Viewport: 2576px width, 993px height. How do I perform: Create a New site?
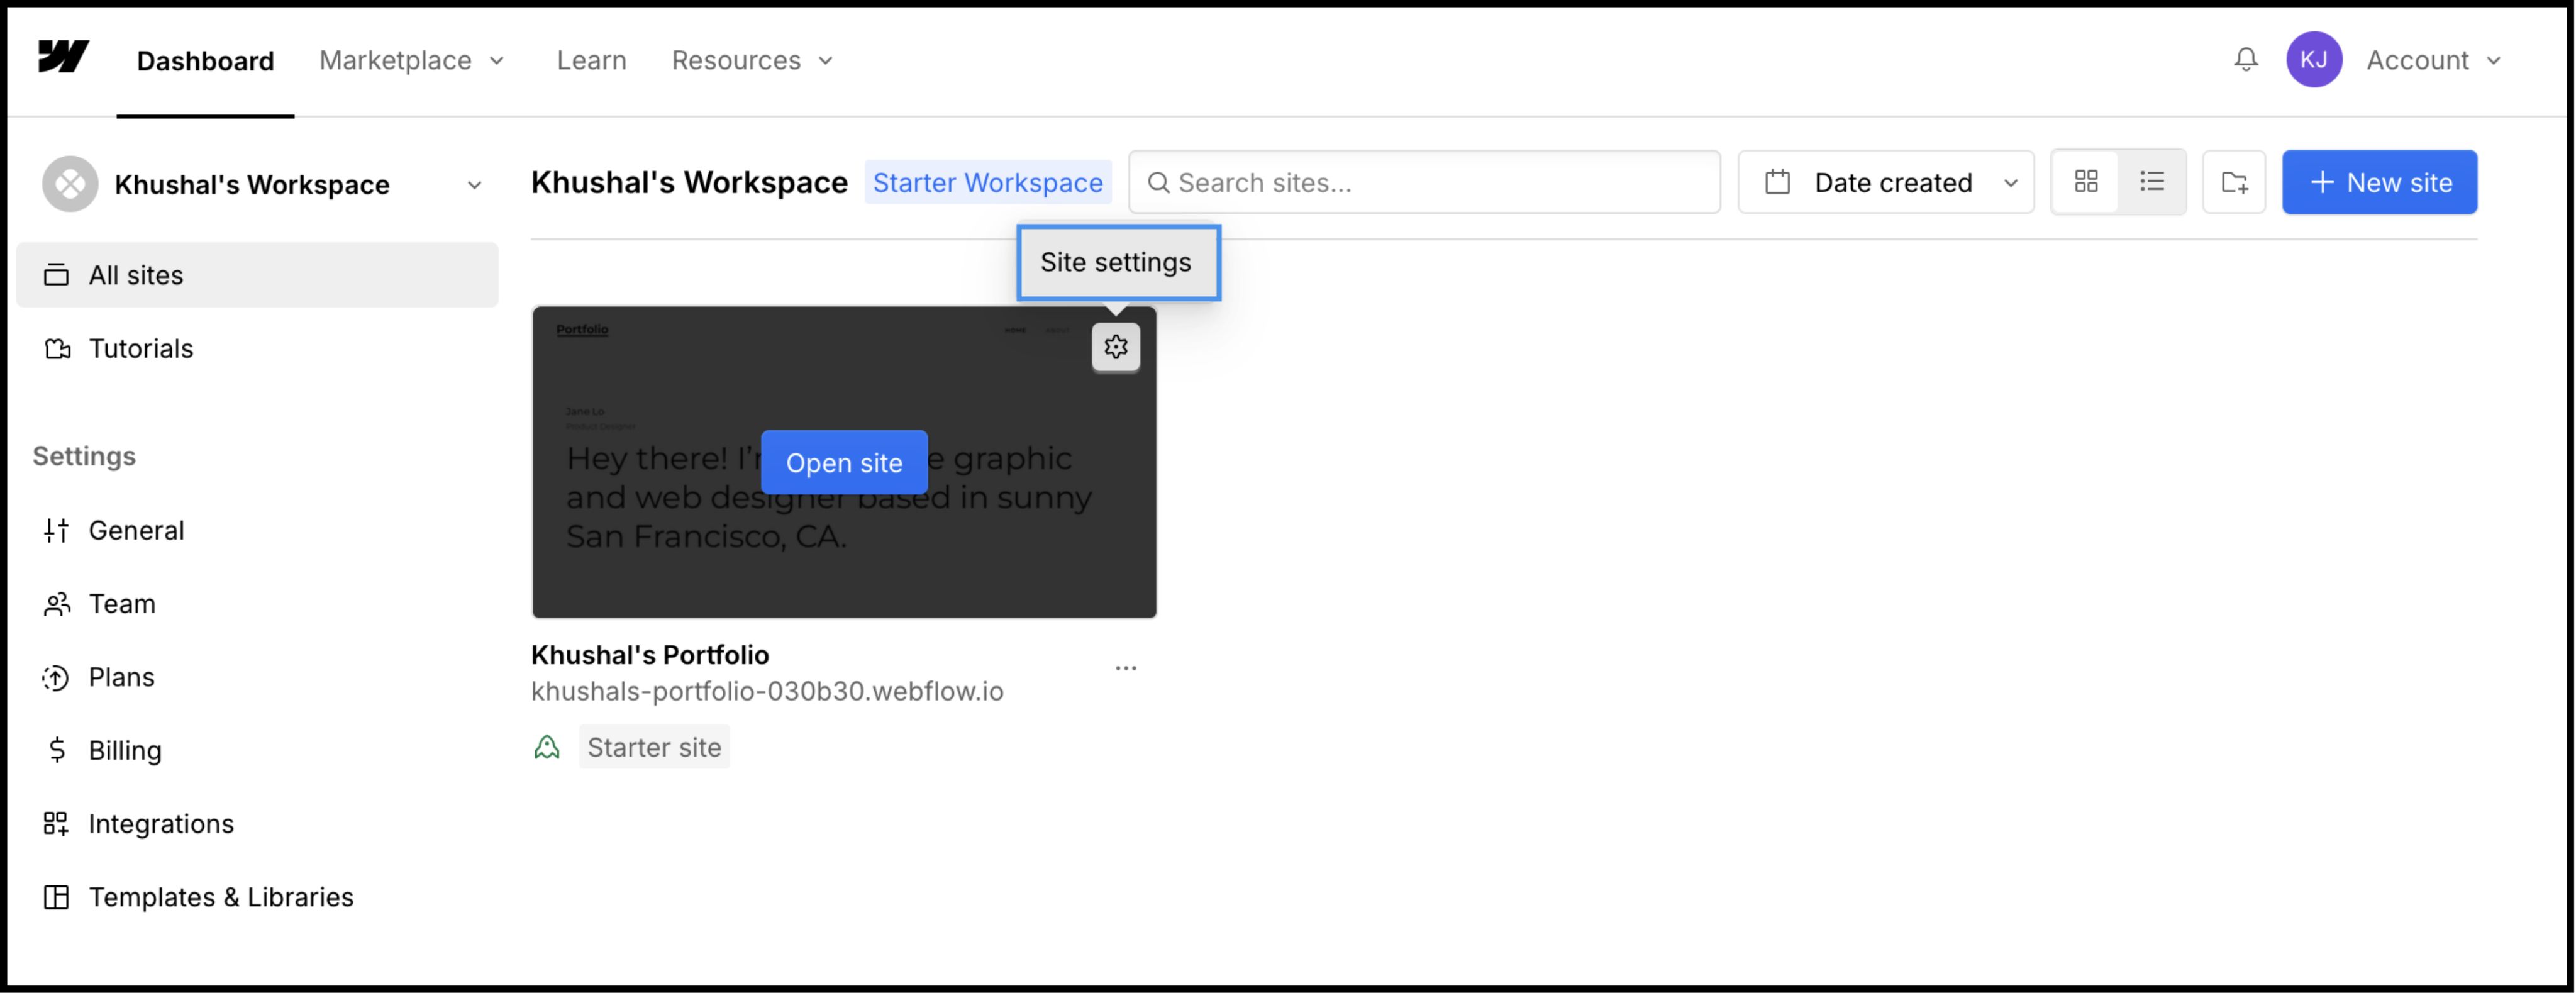[x=2379, y=182]
